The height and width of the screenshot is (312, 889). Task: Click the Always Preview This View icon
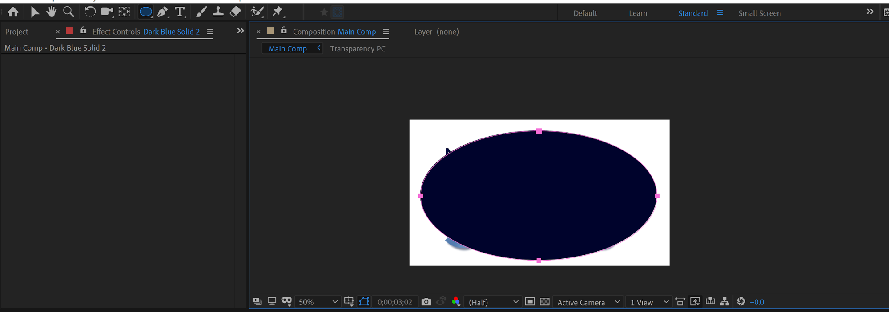(x=257, y=302)
